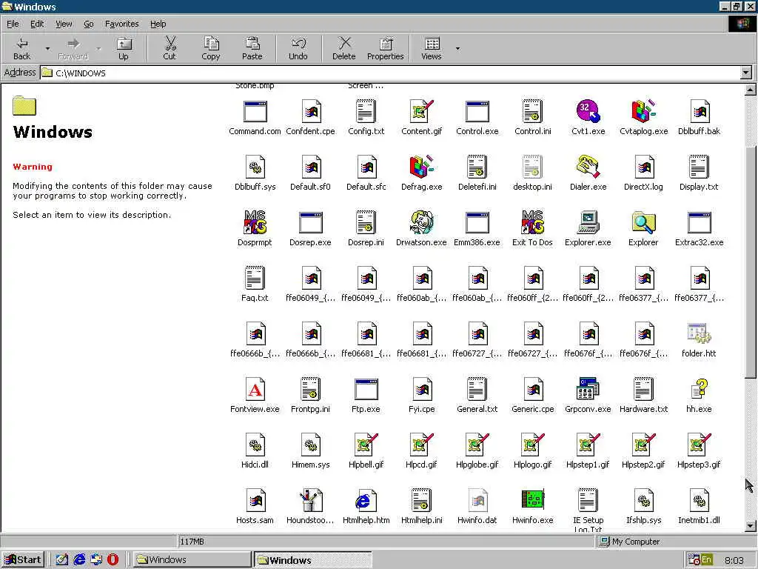This screenshot has width=758, height=569.
Task: Select the Dialer.exe phone icon
Action: [588, 167]
